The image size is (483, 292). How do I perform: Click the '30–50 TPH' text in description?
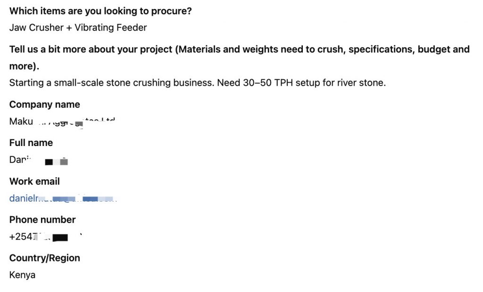click(268, 83)
